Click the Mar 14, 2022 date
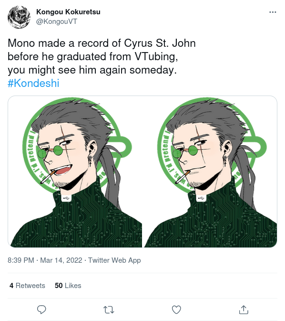Viewport: 285px width, 321px height. (x=61, y=260)
